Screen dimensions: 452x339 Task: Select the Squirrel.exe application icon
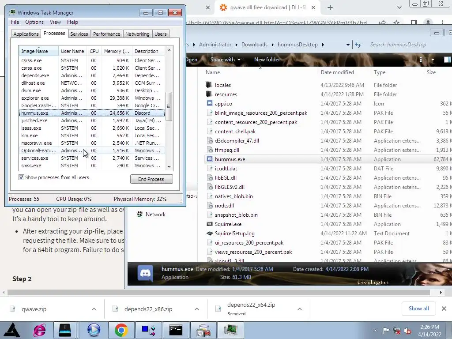[x=210, y=224]
